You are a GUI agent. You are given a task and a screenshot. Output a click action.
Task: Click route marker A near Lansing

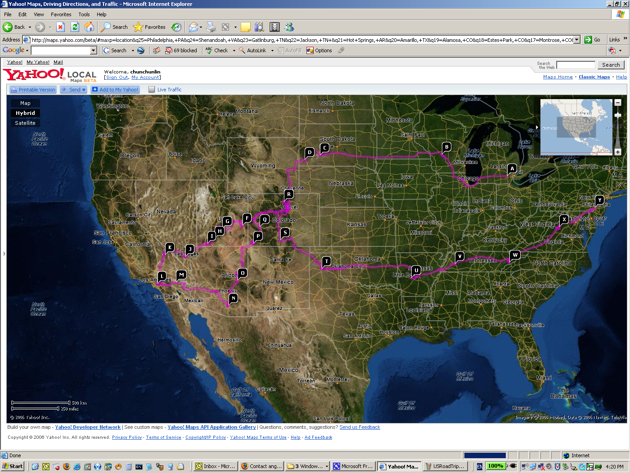[512, 168]
